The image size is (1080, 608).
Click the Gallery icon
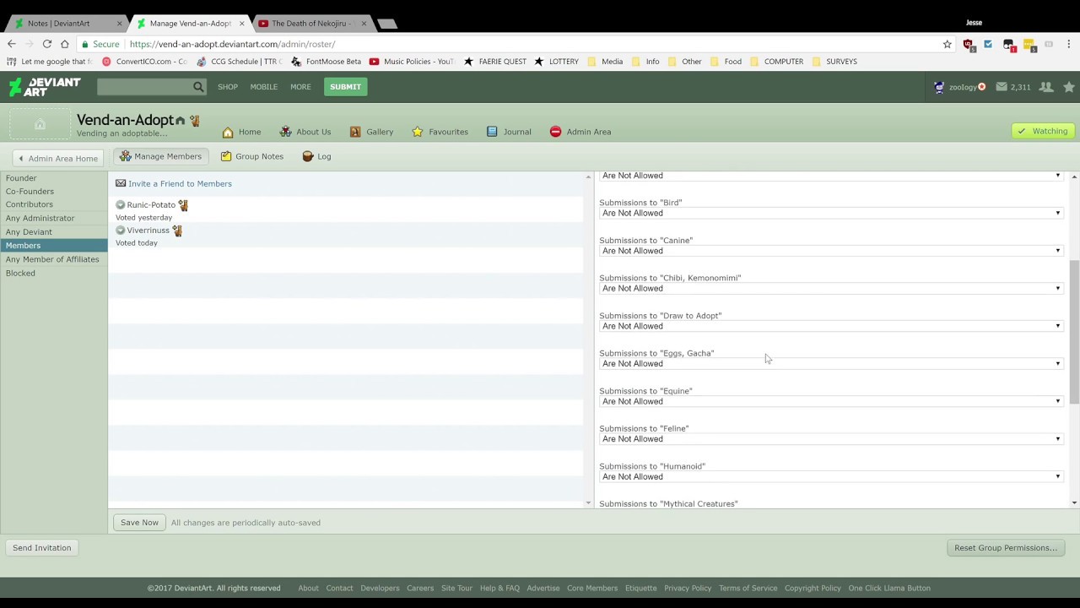355,132
